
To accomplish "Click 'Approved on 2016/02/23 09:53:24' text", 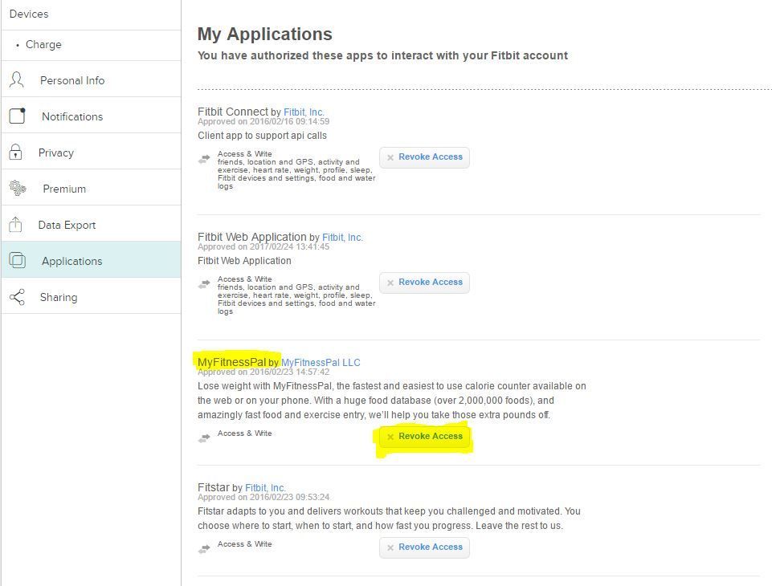I will [263, 498].
